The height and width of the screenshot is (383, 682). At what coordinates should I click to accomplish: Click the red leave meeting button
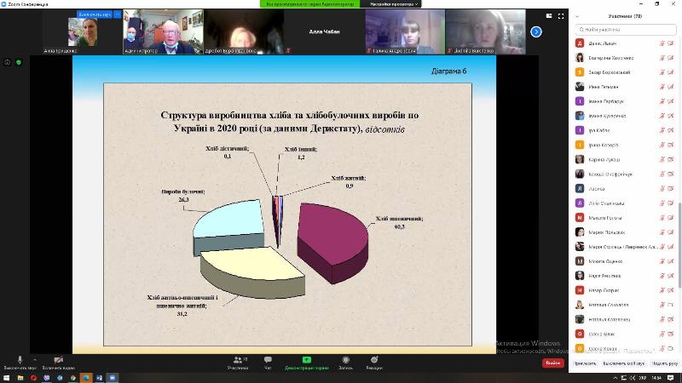pyautogui.click(x=552, y=363)
